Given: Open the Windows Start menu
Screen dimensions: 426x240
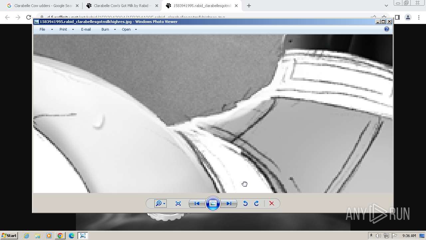Looking at the screenshot, I should tap(9, 235).
